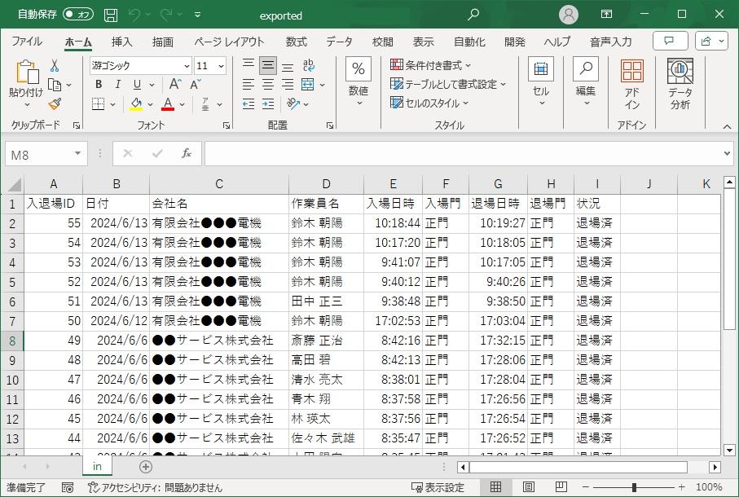739x497 pixels.
Task: Open テーブルとして書式設定 menu
Action: (448, 84)
